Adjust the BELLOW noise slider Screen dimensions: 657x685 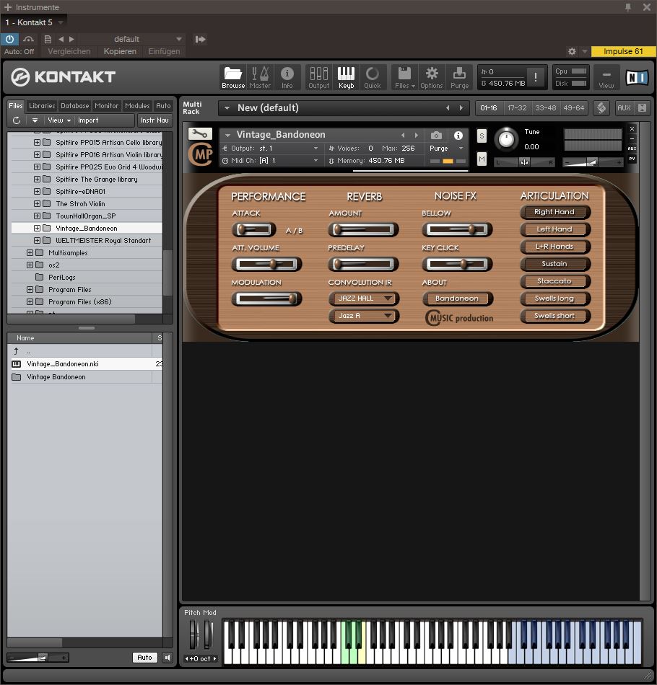pyautogui.click(x=457, y=229)
